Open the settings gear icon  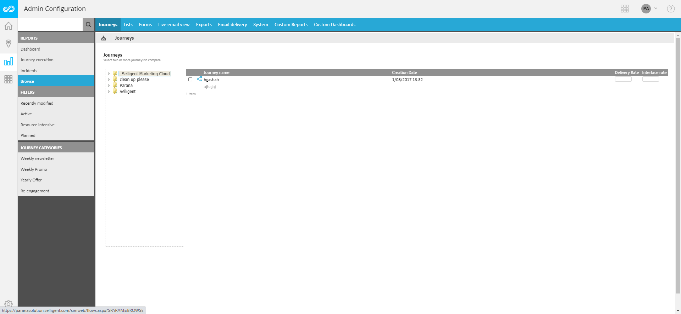(9, 303)
